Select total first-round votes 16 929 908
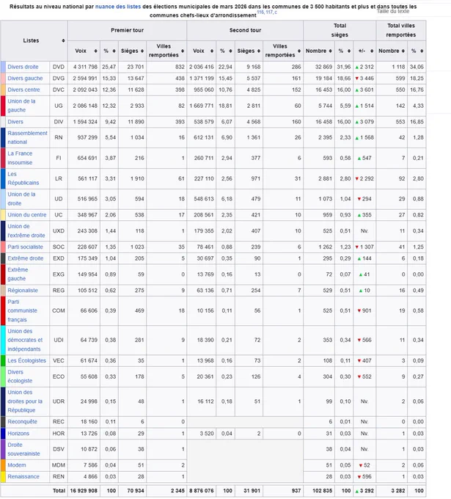Image resolution: width=451 pixels, height=499 pixels. [x=84, y=491]
